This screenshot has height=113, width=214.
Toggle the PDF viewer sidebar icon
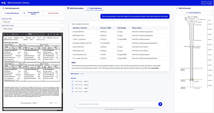4,34
